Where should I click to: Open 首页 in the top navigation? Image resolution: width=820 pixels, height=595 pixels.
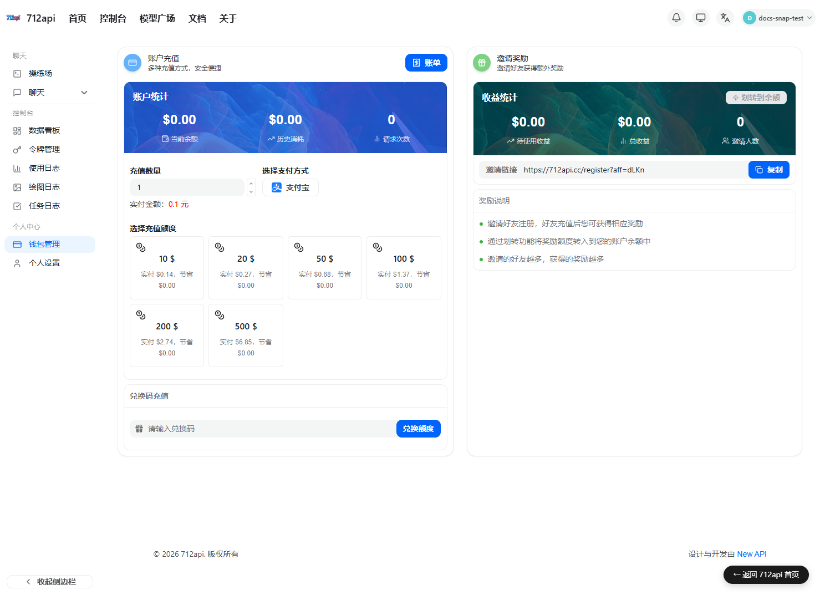pos(78,18)
